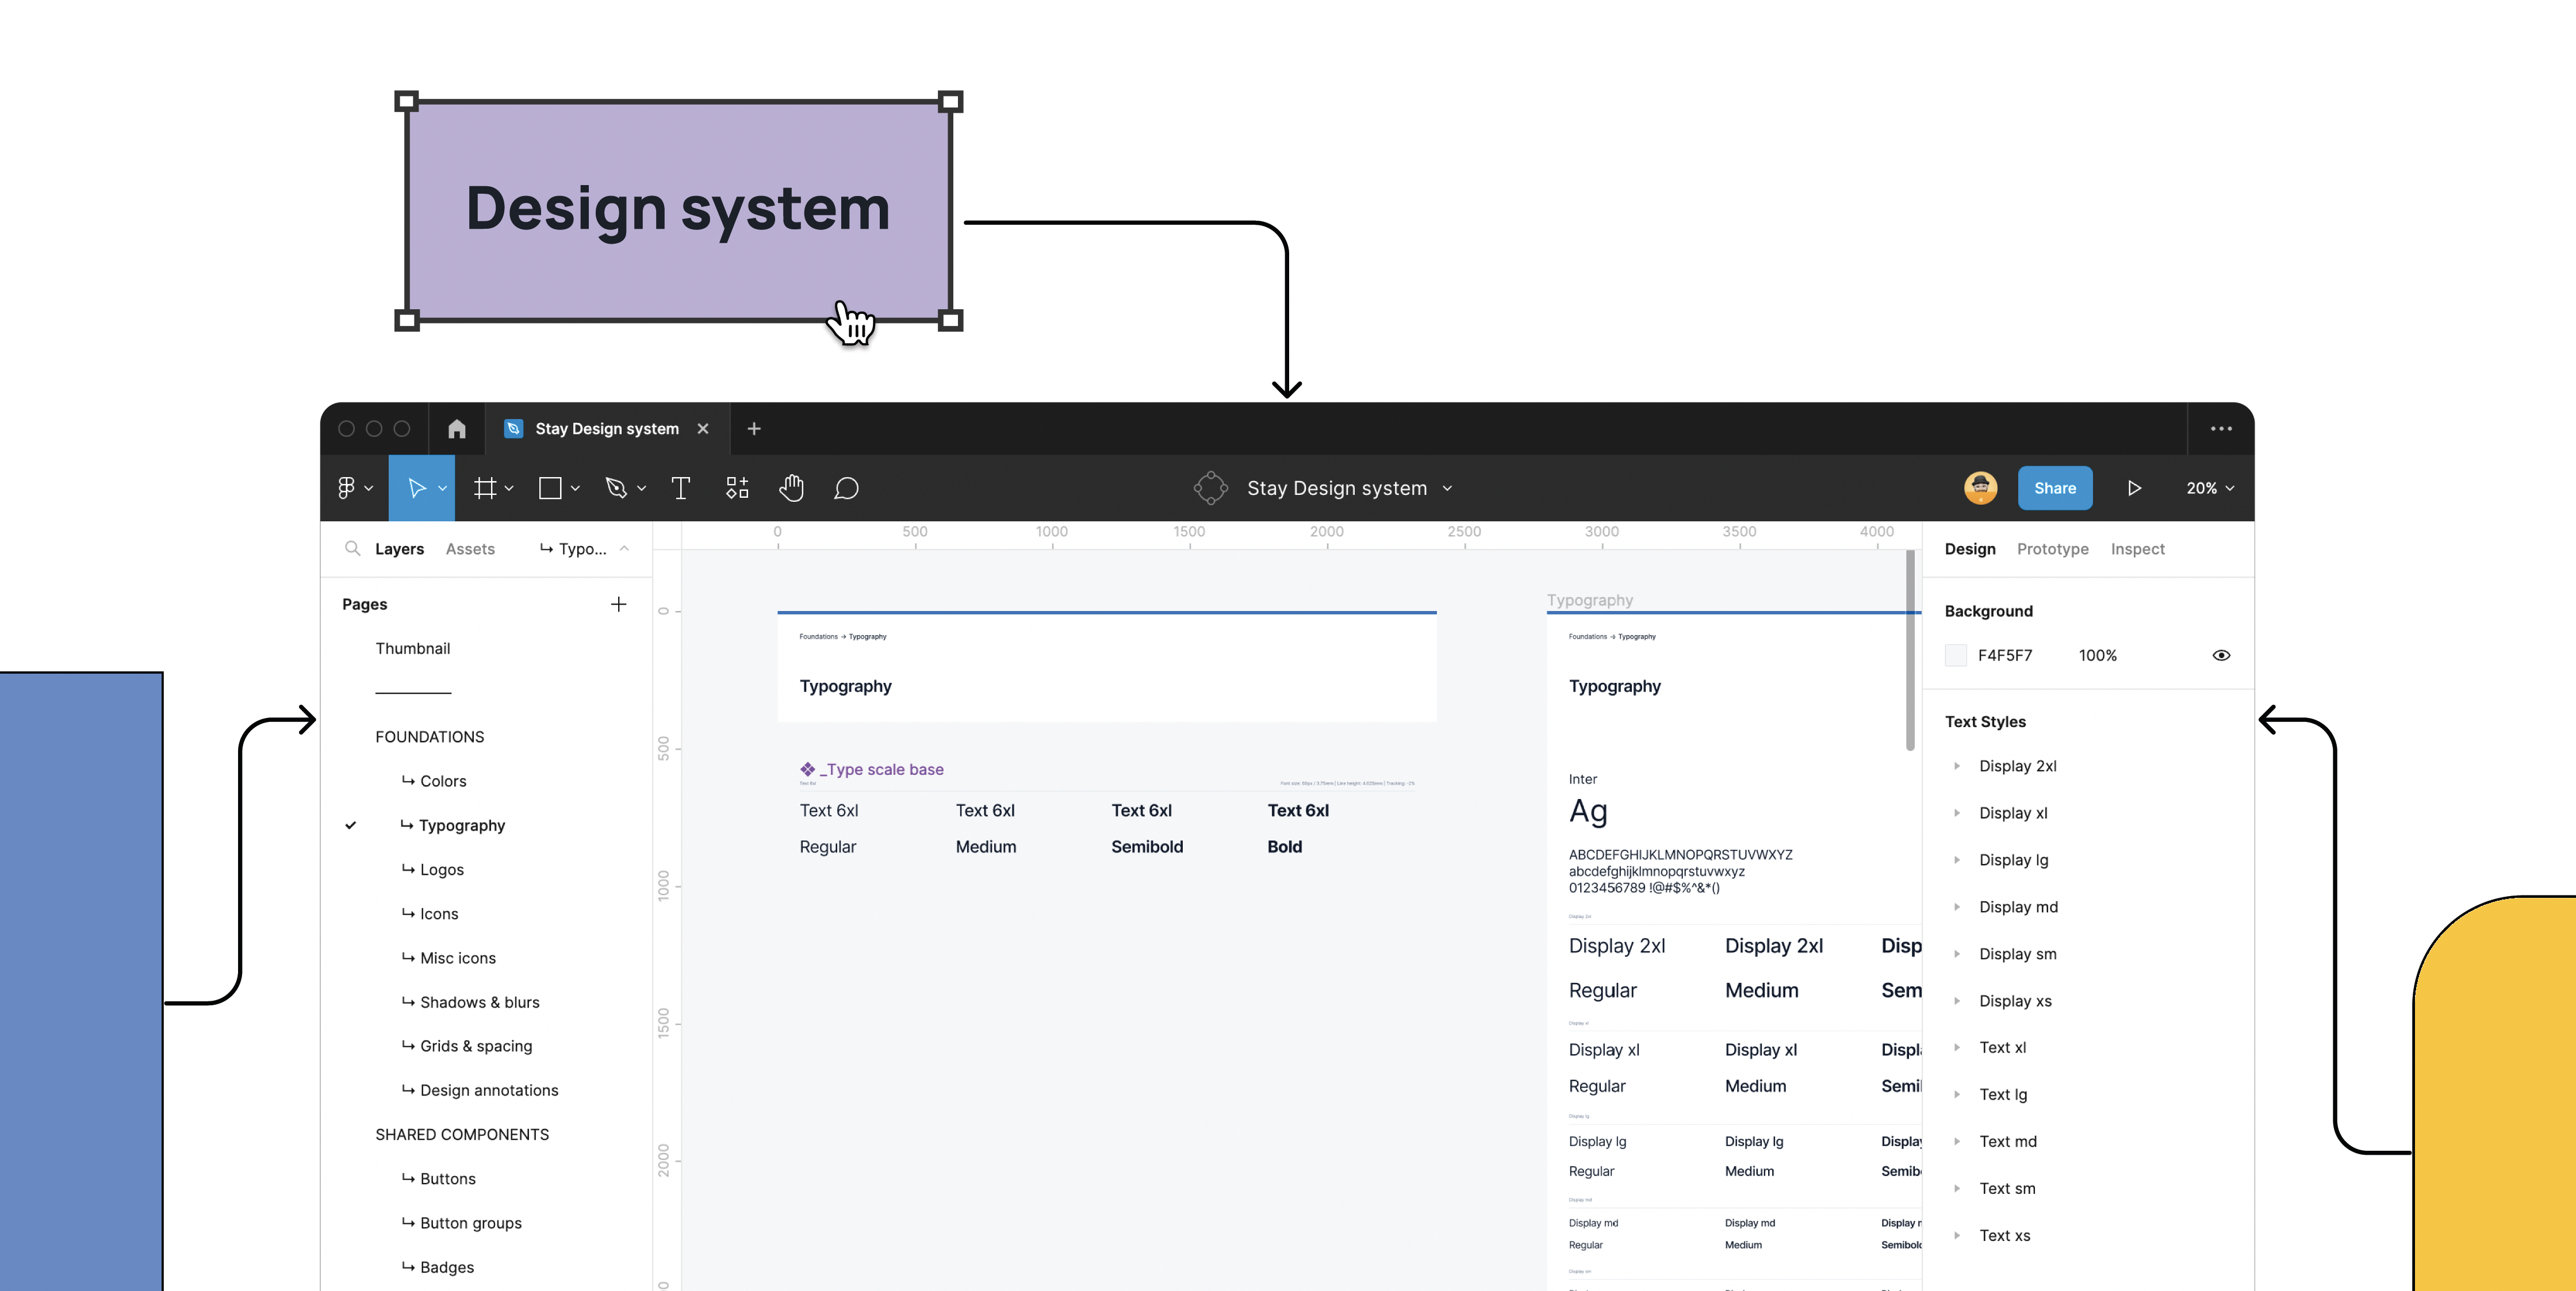Click the F4F5F7 background color swatch
The height and width of the screenshot is (1291, 2576).
1956,656
